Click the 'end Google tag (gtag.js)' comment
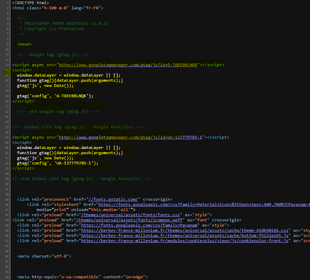 [58, 111]
